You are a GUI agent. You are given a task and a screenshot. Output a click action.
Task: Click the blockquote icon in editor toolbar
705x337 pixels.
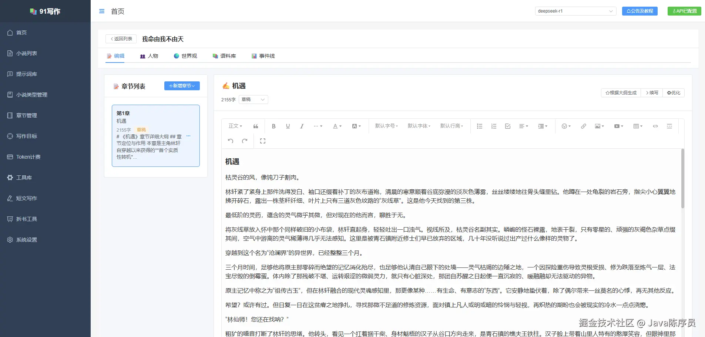(256, 126)
